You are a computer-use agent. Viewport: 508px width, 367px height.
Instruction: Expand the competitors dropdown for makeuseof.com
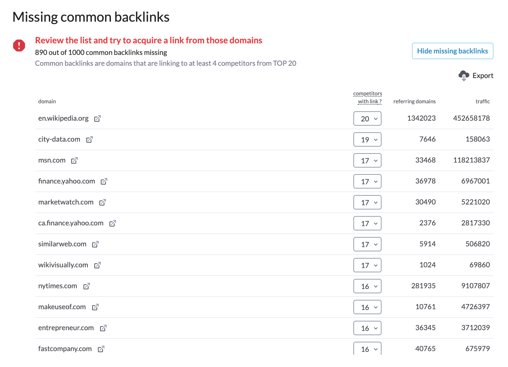[x=367, y=307]
